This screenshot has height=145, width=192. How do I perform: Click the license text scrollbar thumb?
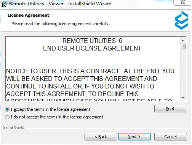point(183,46)
